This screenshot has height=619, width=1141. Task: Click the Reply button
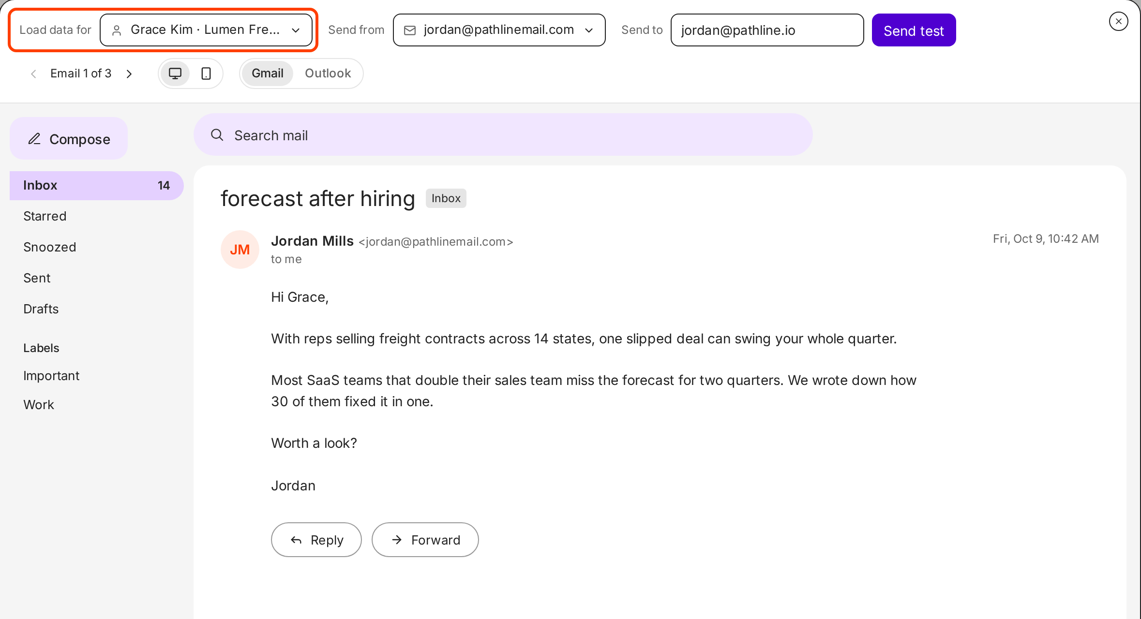click(x=316, y=540)
